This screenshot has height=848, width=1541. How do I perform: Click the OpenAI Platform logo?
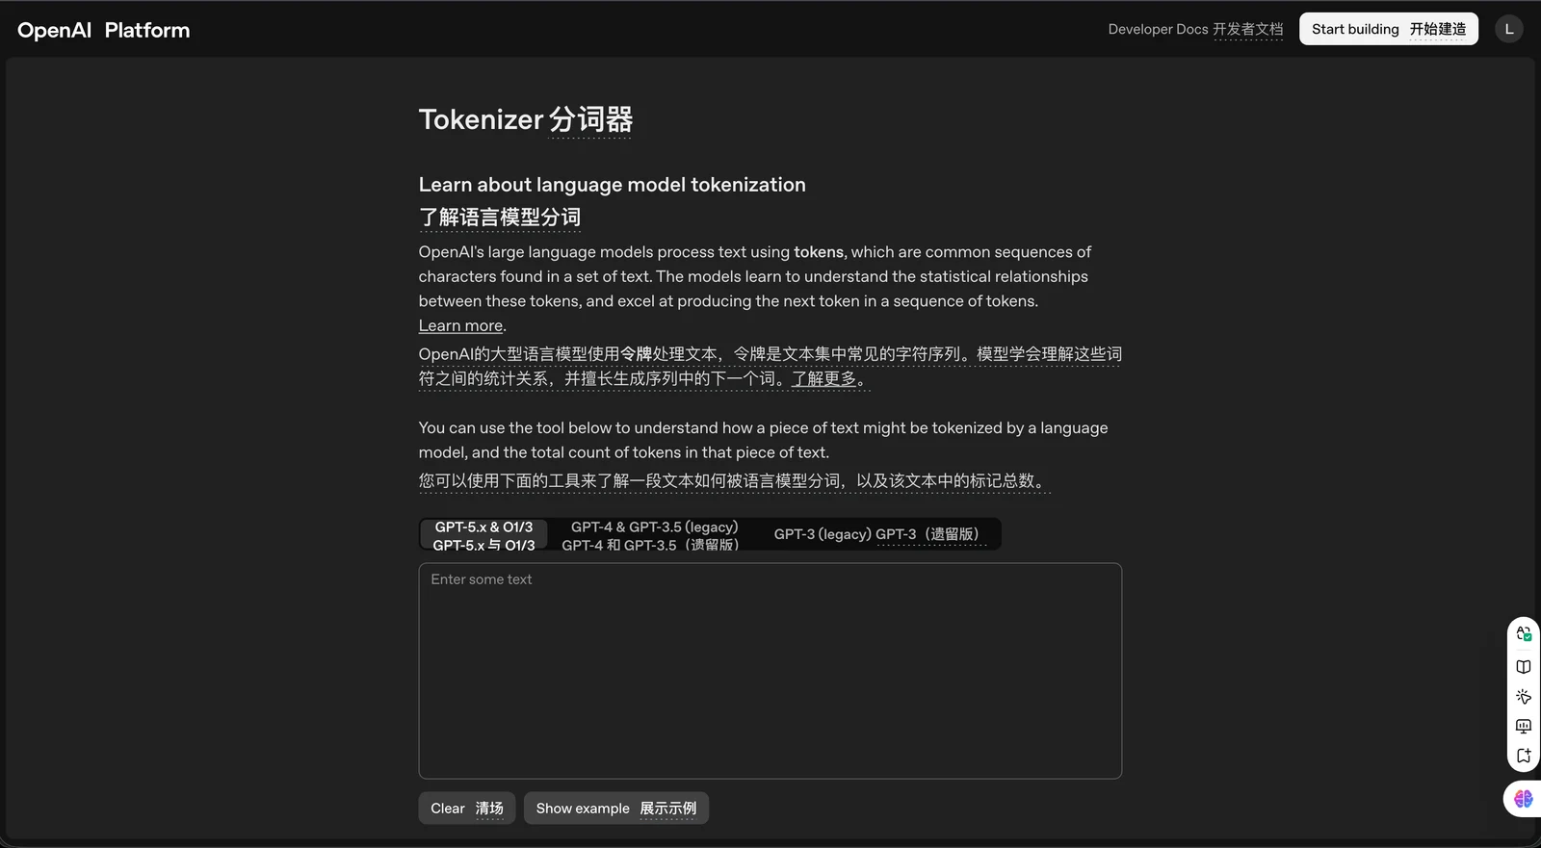pyautogui.click(x=103, y=30)
